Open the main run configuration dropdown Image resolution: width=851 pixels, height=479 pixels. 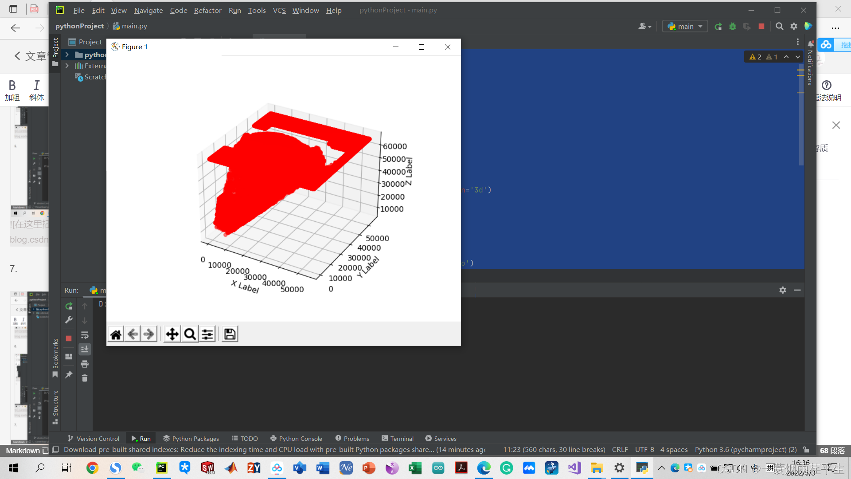[x=685, y=27]
